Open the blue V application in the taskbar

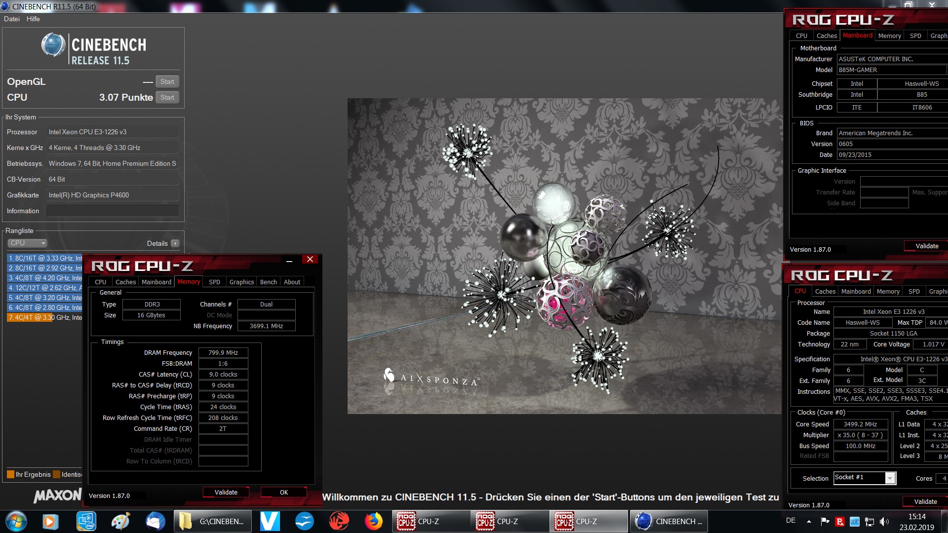[x=270, y=521]
